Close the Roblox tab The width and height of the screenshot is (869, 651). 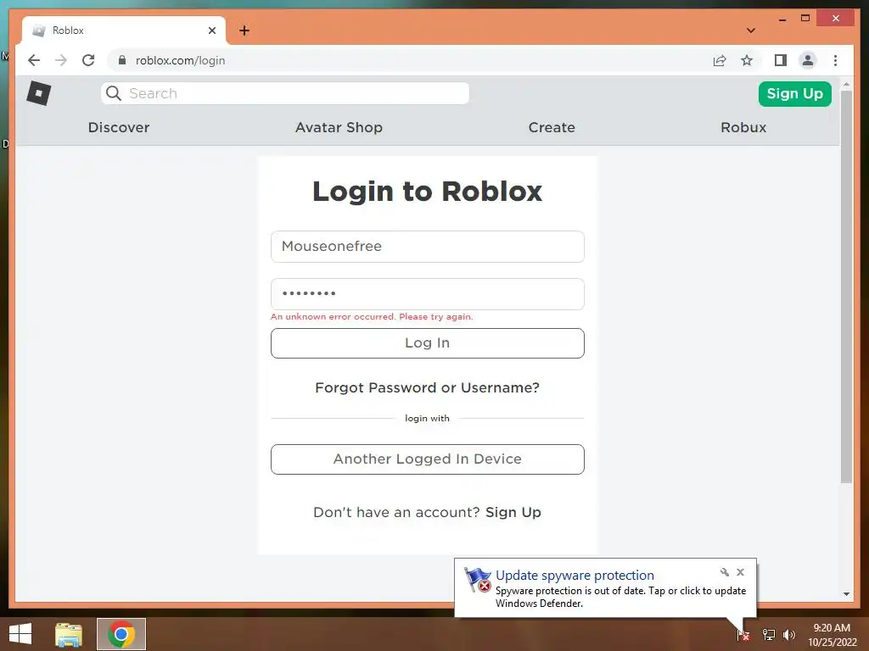click(x=211, y=31)
